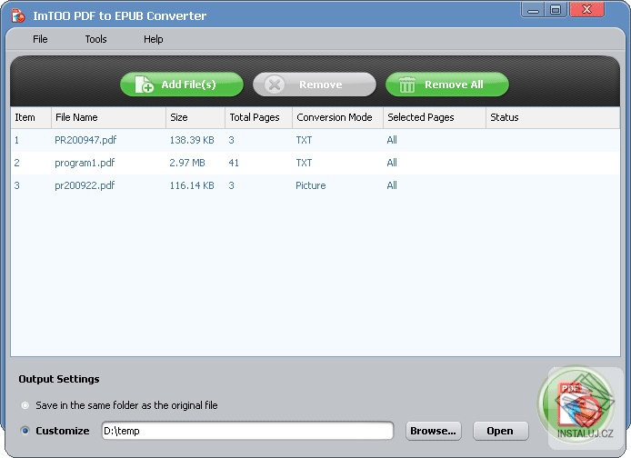
Task: Select the file program1.pdf
Action: tap(85, 163)
